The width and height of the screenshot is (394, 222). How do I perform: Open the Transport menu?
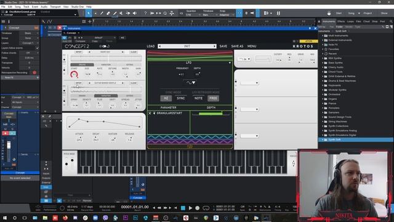tap(55, 7)
